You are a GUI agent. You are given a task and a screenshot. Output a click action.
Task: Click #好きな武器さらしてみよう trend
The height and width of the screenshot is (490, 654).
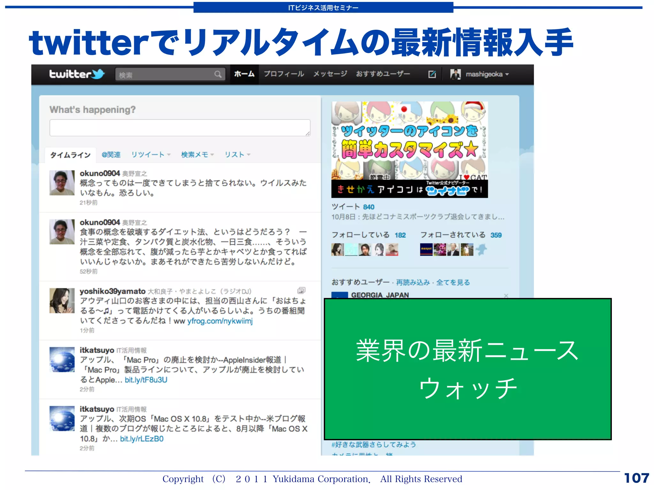point(374,444)
